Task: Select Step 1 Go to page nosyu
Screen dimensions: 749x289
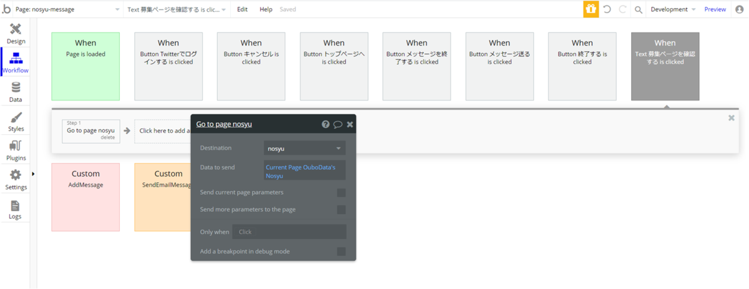Action: coord(91,131)
